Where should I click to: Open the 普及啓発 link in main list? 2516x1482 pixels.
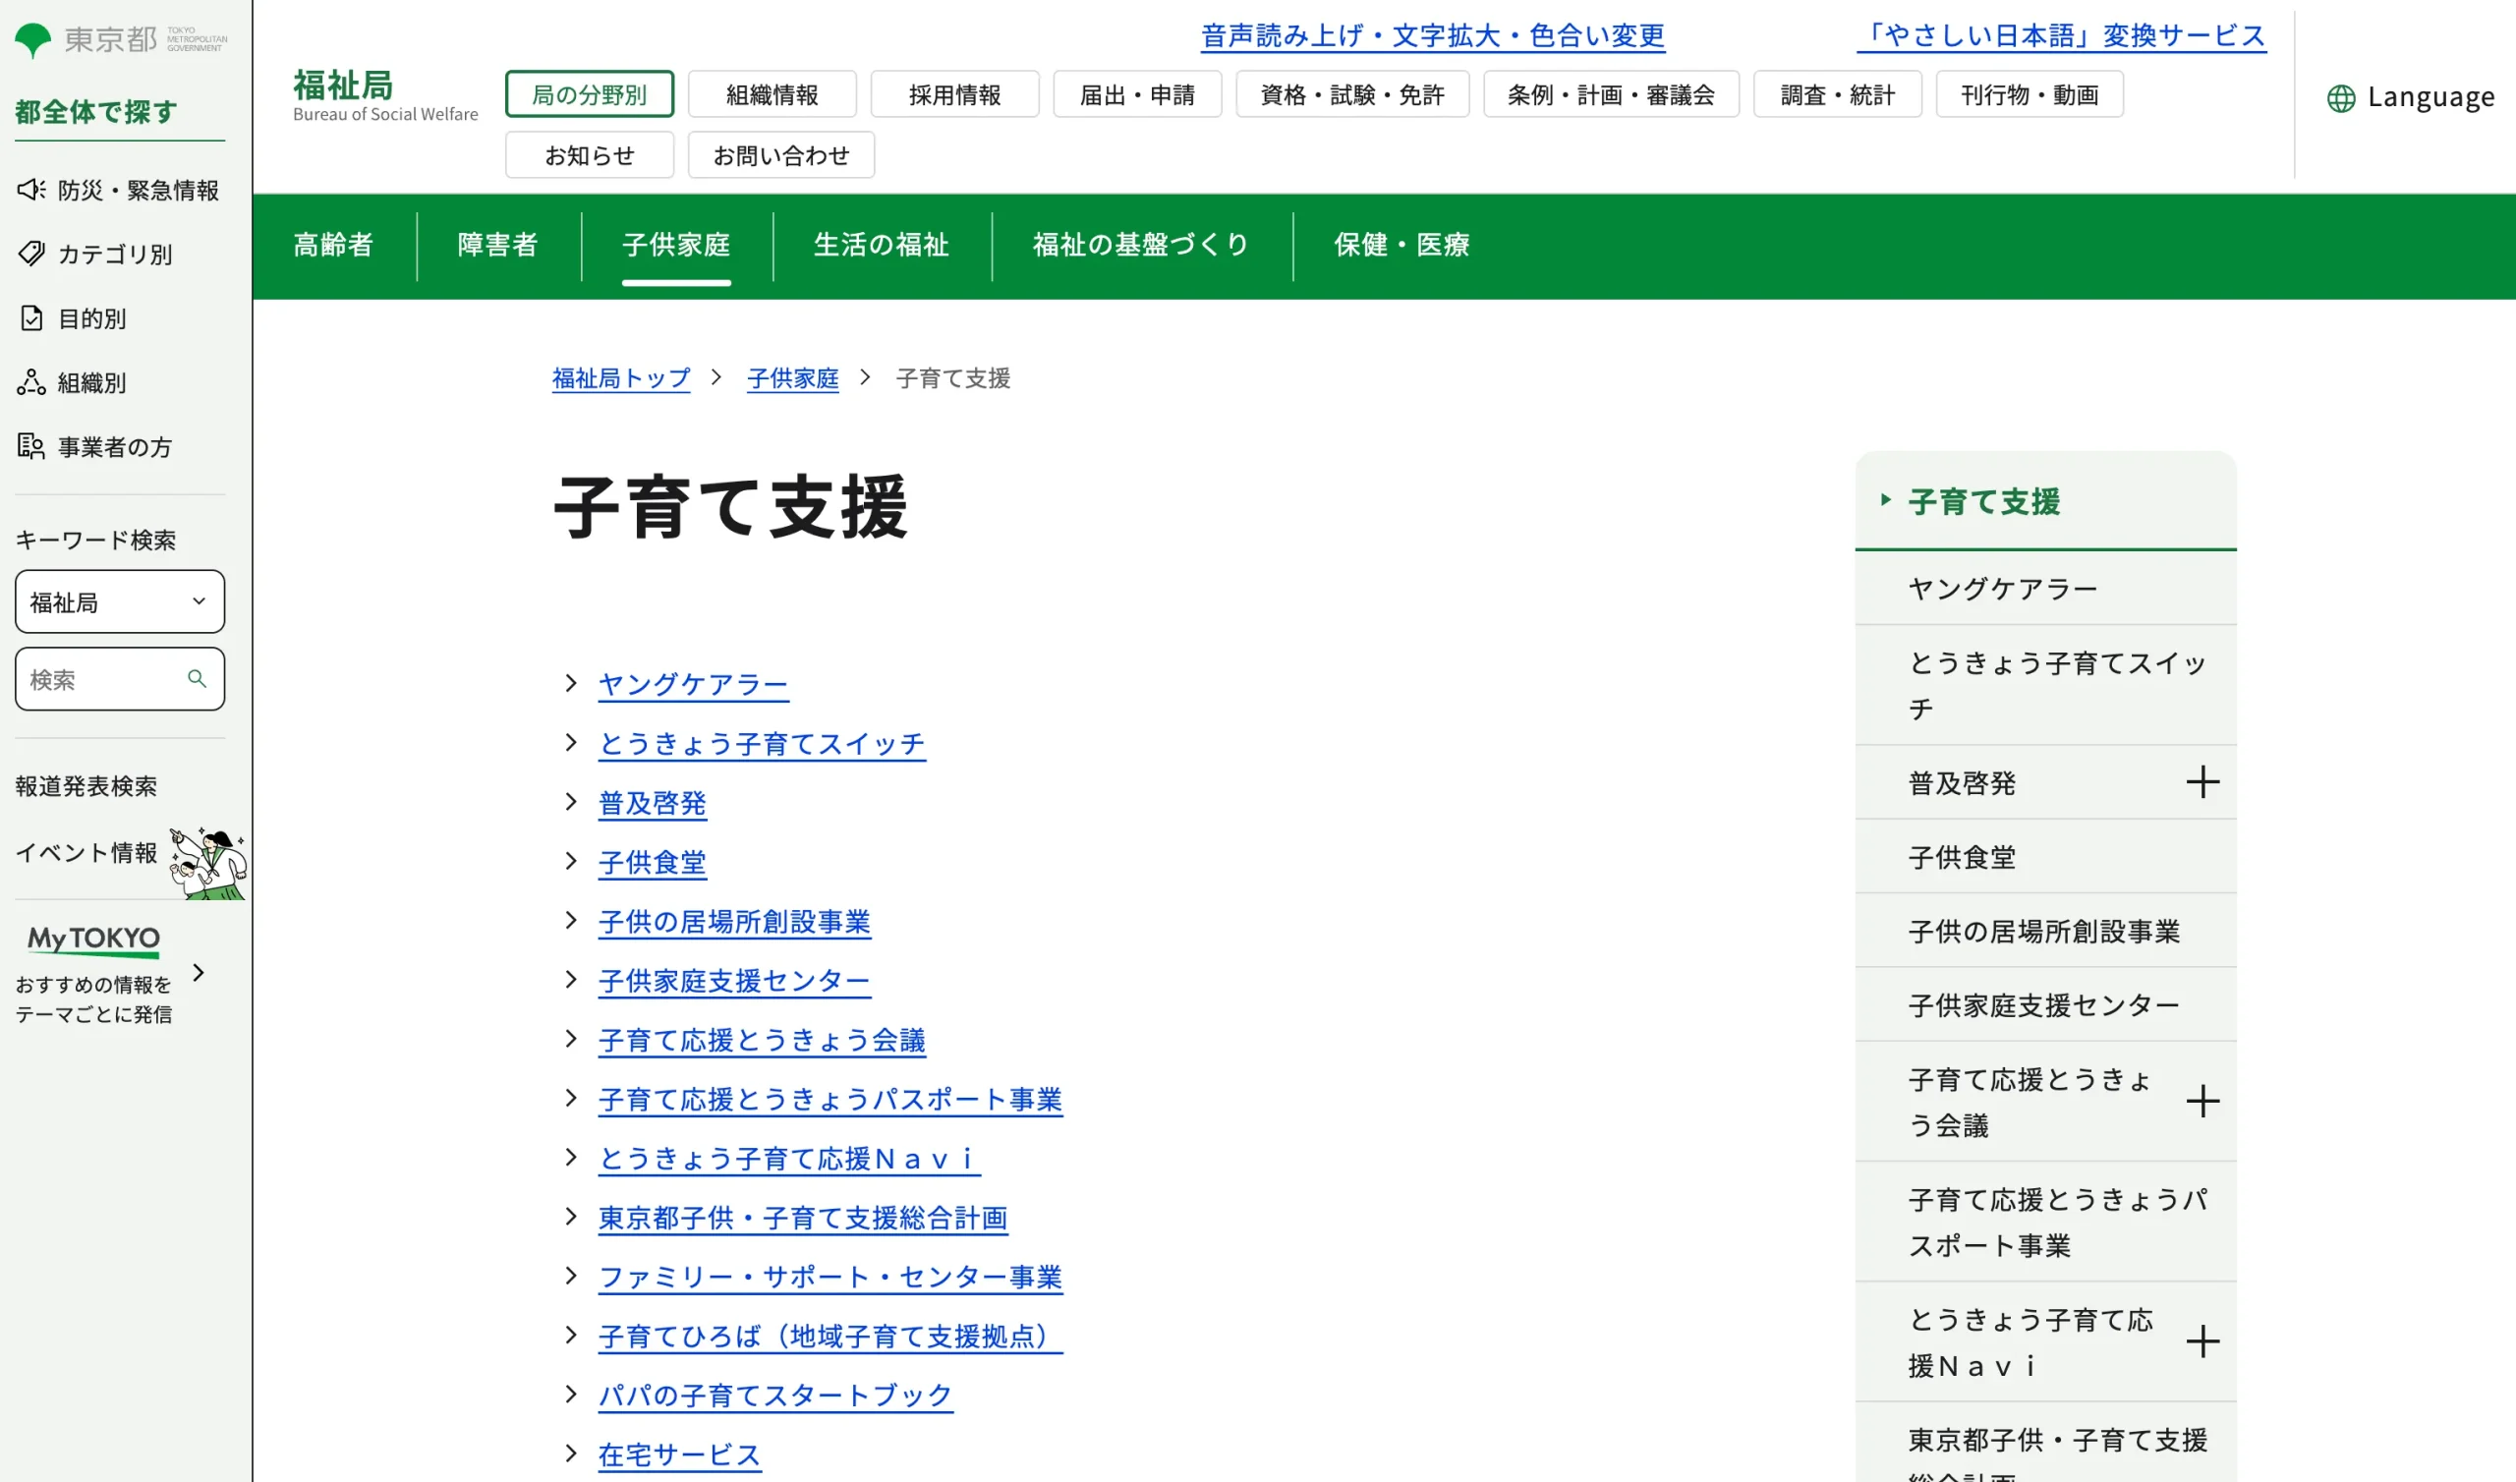tap(652, 803)
